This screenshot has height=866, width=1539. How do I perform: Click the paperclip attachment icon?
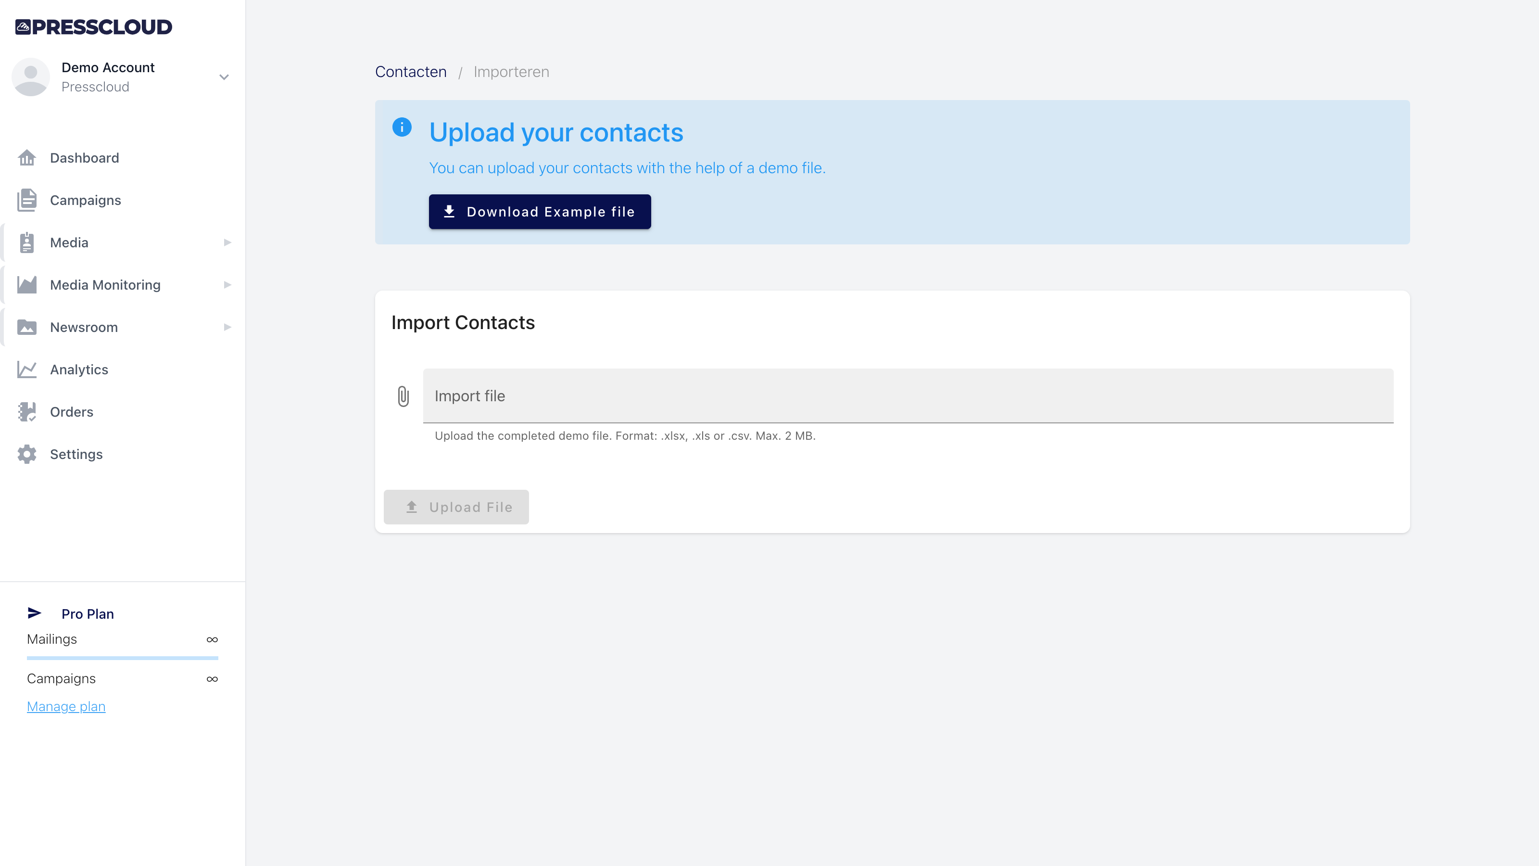click(x=404, y=396)
